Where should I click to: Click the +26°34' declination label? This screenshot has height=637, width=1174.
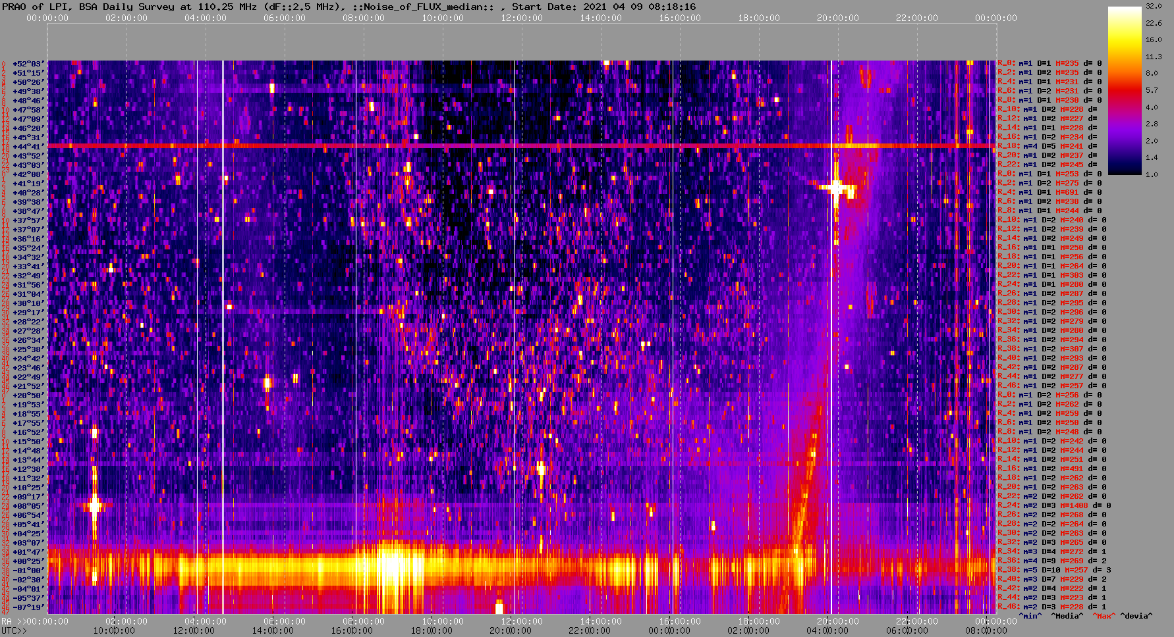pyautogui.click(x=29, y=340)
